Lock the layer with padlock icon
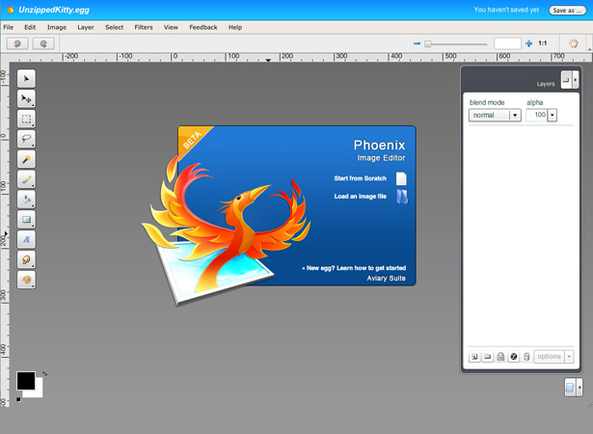Image resolution: width=593 pixels, height=434 pixels. (x=500, y=357)
